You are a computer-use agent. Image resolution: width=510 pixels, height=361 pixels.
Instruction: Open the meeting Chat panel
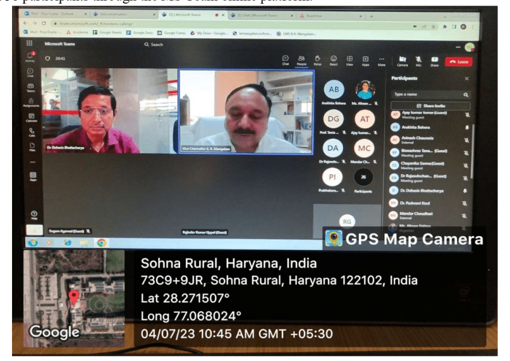coord(286,60)
